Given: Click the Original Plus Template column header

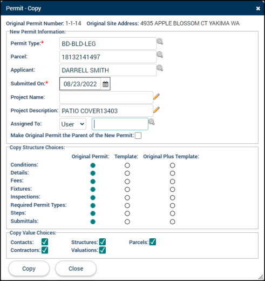Looking at the screenshot, I should tap(171, 156).
